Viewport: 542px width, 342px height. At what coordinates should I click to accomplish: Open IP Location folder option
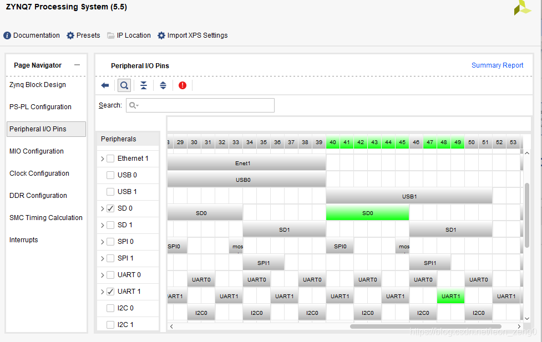point(129,35)
